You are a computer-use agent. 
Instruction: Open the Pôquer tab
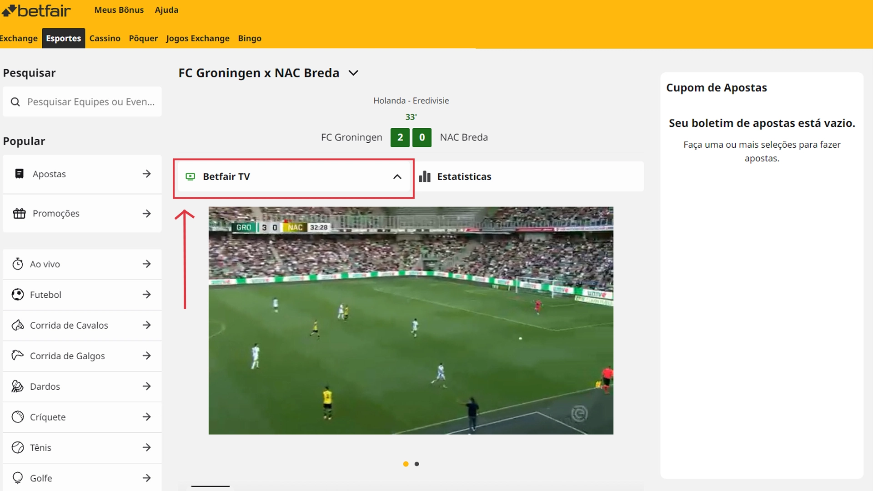143,38
